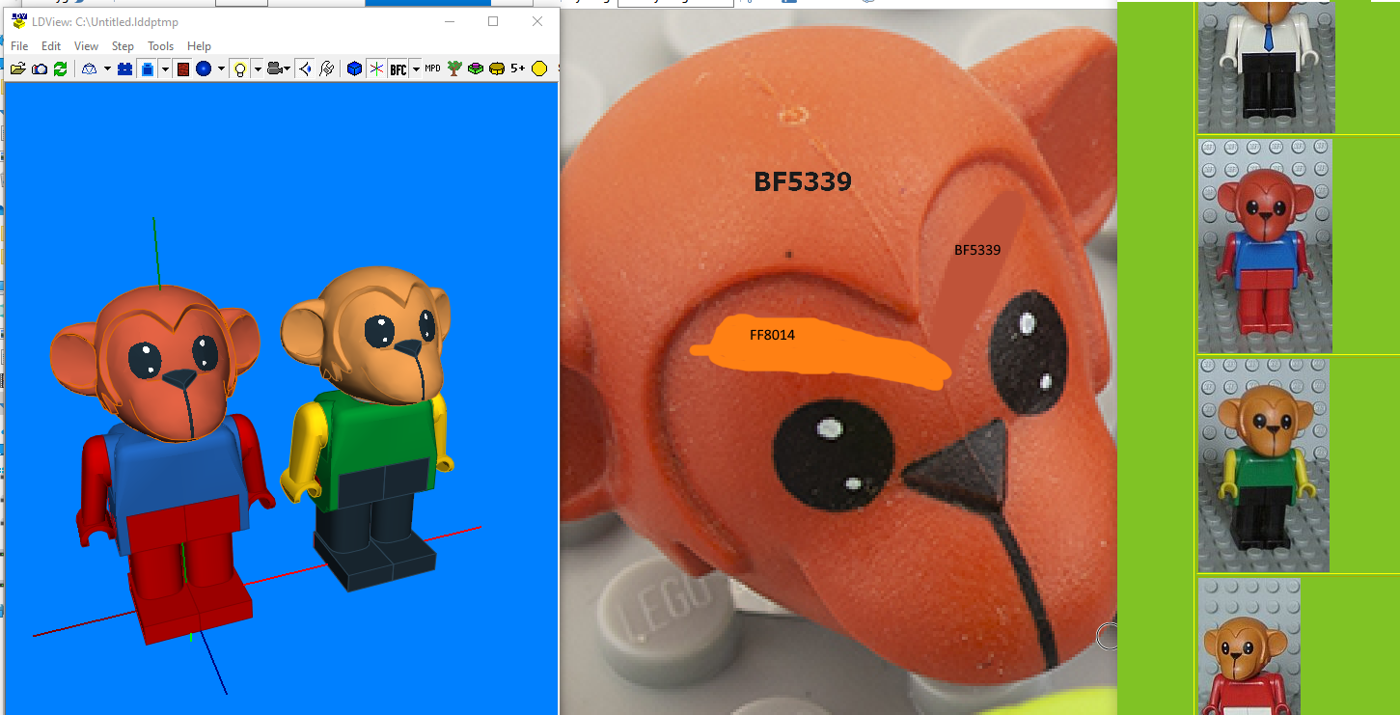
Task: Close the LDView window
Action: click(537, 21)
